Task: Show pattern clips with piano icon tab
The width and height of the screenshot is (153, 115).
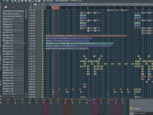Action: (x=6, y=7)
